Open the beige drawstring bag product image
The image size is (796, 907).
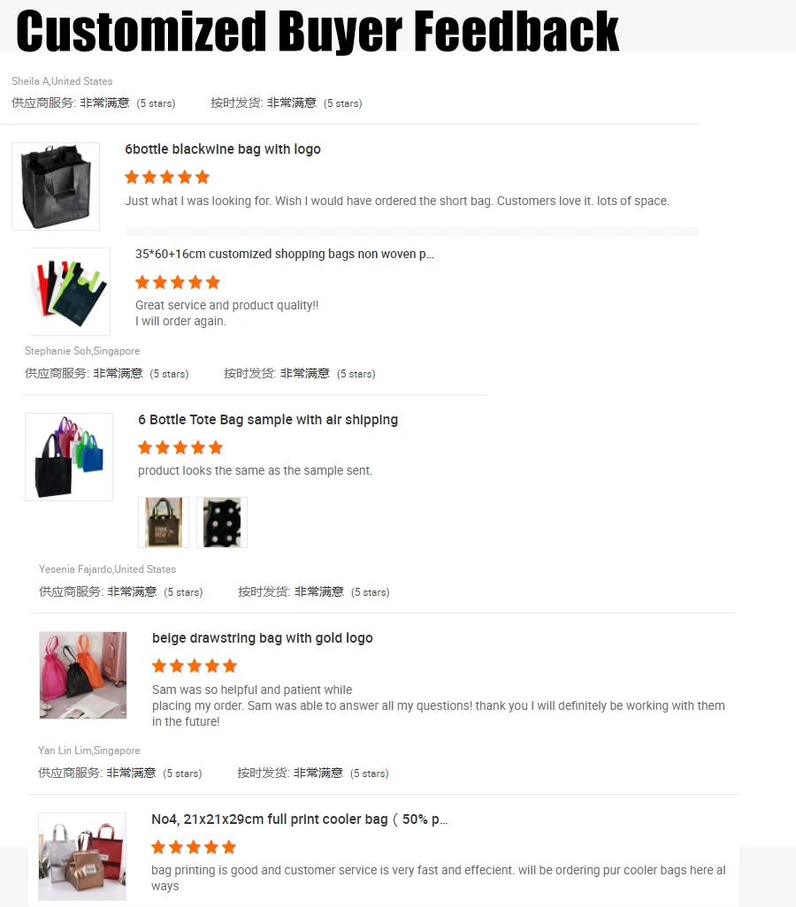coord(83,675)
